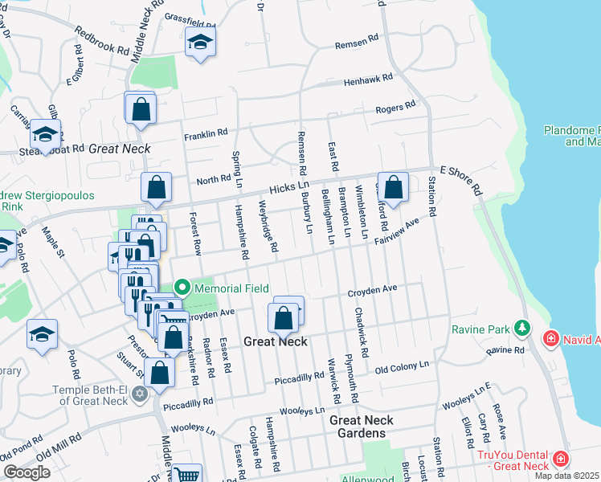This screenshot has width=601, height=482.
Task: Click the shopping bag marker near Stuart St
Action: pos(159,374)
